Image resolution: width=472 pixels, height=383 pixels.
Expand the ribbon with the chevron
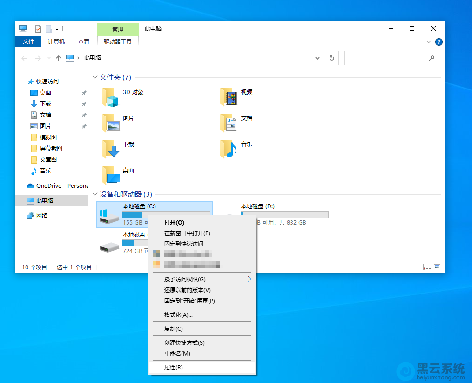coord(429,42)
